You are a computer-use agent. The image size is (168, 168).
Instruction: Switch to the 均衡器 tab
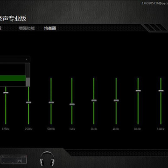point(50,28)
